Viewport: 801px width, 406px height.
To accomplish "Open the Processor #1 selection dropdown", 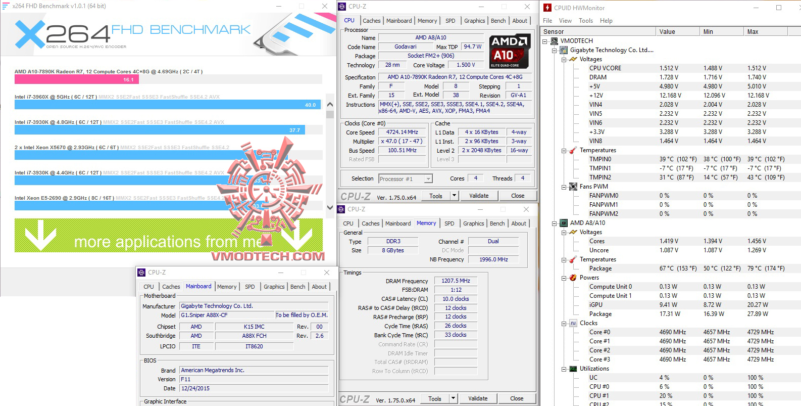I will pyautogui.click(x=428, y=179).
